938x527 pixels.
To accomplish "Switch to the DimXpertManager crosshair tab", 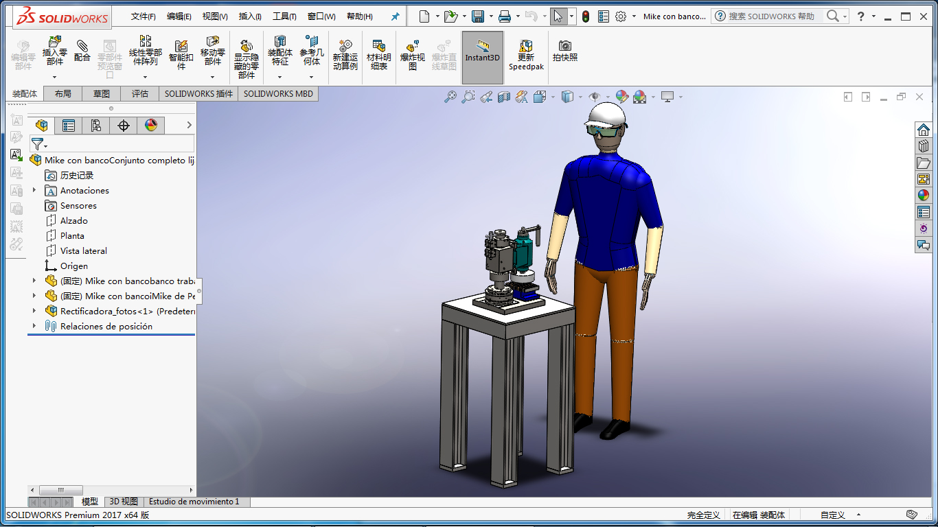I will pos(124,125).
